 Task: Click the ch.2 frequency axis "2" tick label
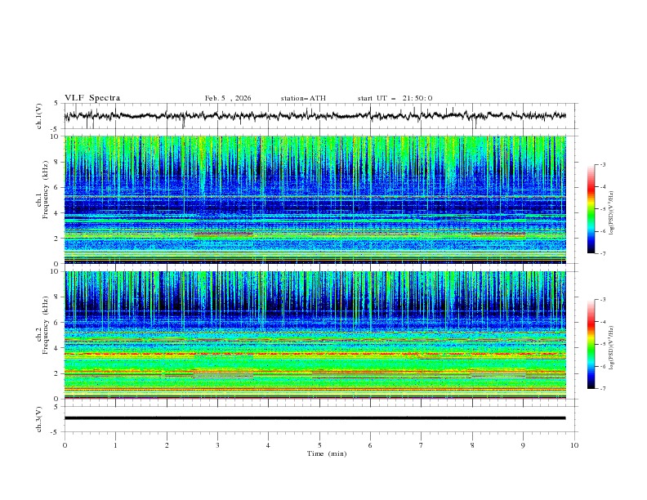pos(57,373)
